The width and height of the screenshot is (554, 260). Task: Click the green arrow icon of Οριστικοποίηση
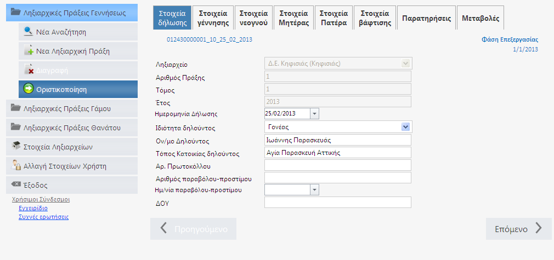coord(29,89)
